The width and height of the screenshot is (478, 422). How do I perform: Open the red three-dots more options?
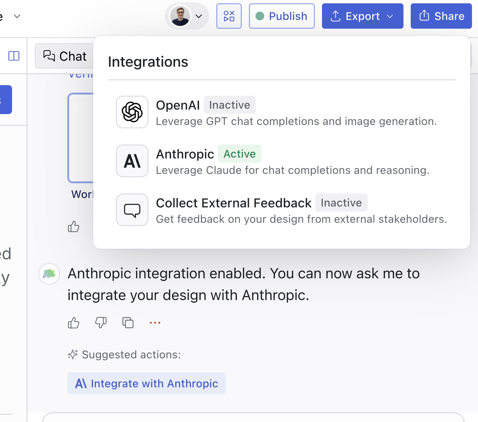[155, 323]
